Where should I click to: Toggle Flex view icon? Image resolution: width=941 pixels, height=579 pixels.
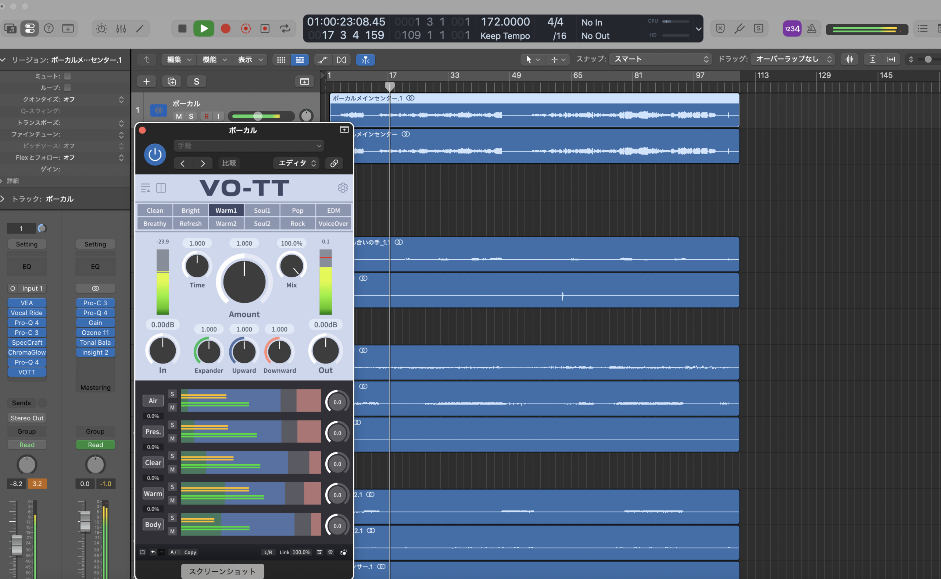coord(341,60)
